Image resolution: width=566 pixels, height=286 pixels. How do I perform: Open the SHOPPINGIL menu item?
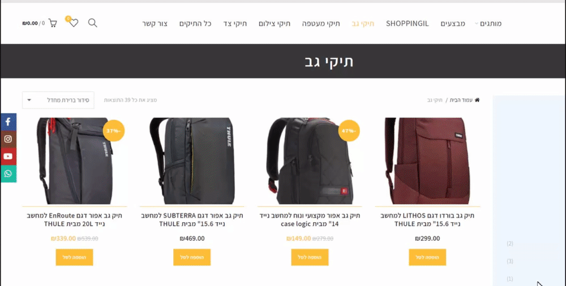point(407,23)
